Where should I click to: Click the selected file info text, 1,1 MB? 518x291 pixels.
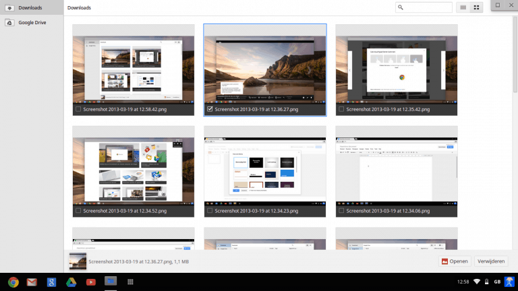139,261
